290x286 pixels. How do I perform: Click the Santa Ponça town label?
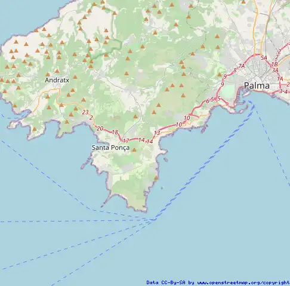click(110, 147)
